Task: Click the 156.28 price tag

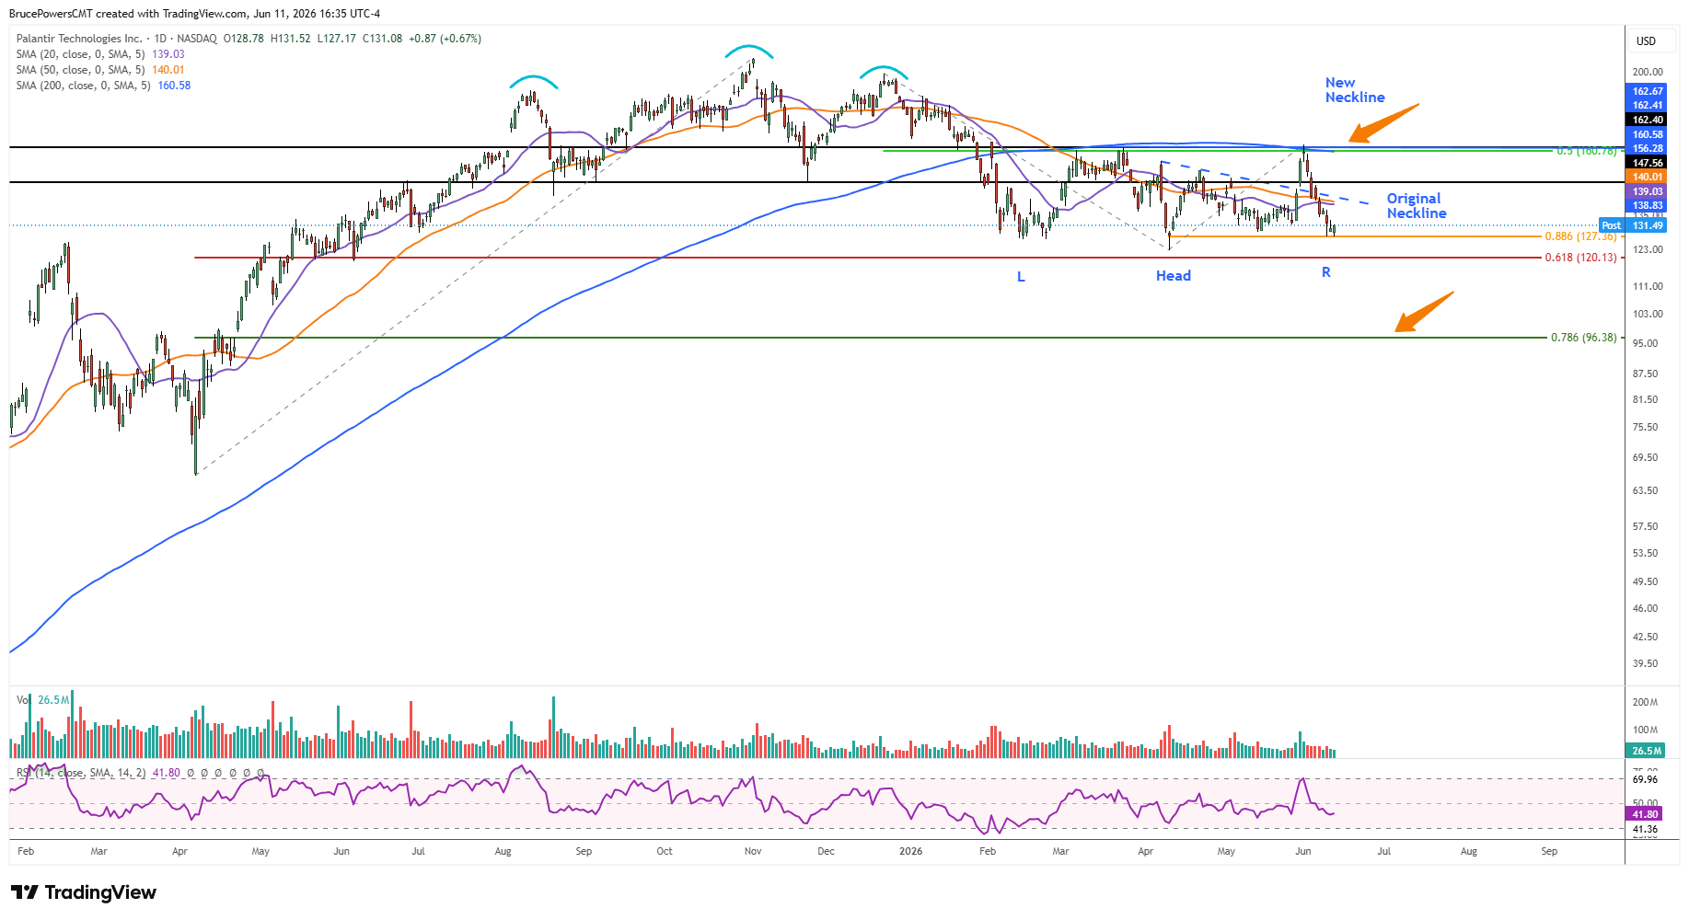Action: 1648,148
